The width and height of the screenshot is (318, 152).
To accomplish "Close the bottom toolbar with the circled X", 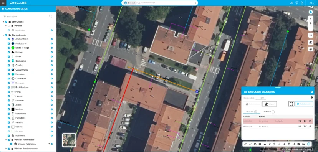I will pos(309,144).
